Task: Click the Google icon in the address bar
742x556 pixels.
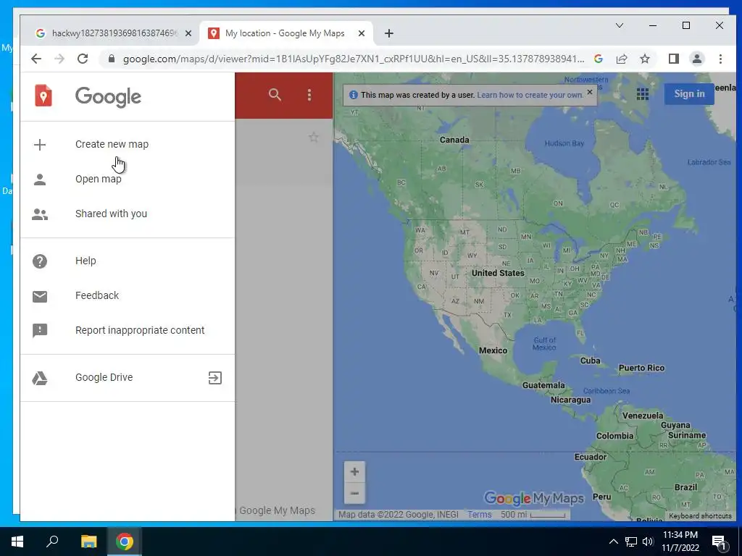Action: [x=599, y=59]
